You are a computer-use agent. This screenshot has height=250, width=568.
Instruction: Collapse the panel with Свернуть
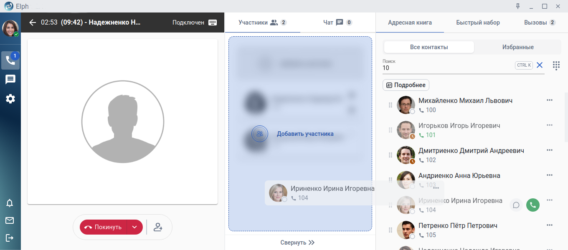297,242
